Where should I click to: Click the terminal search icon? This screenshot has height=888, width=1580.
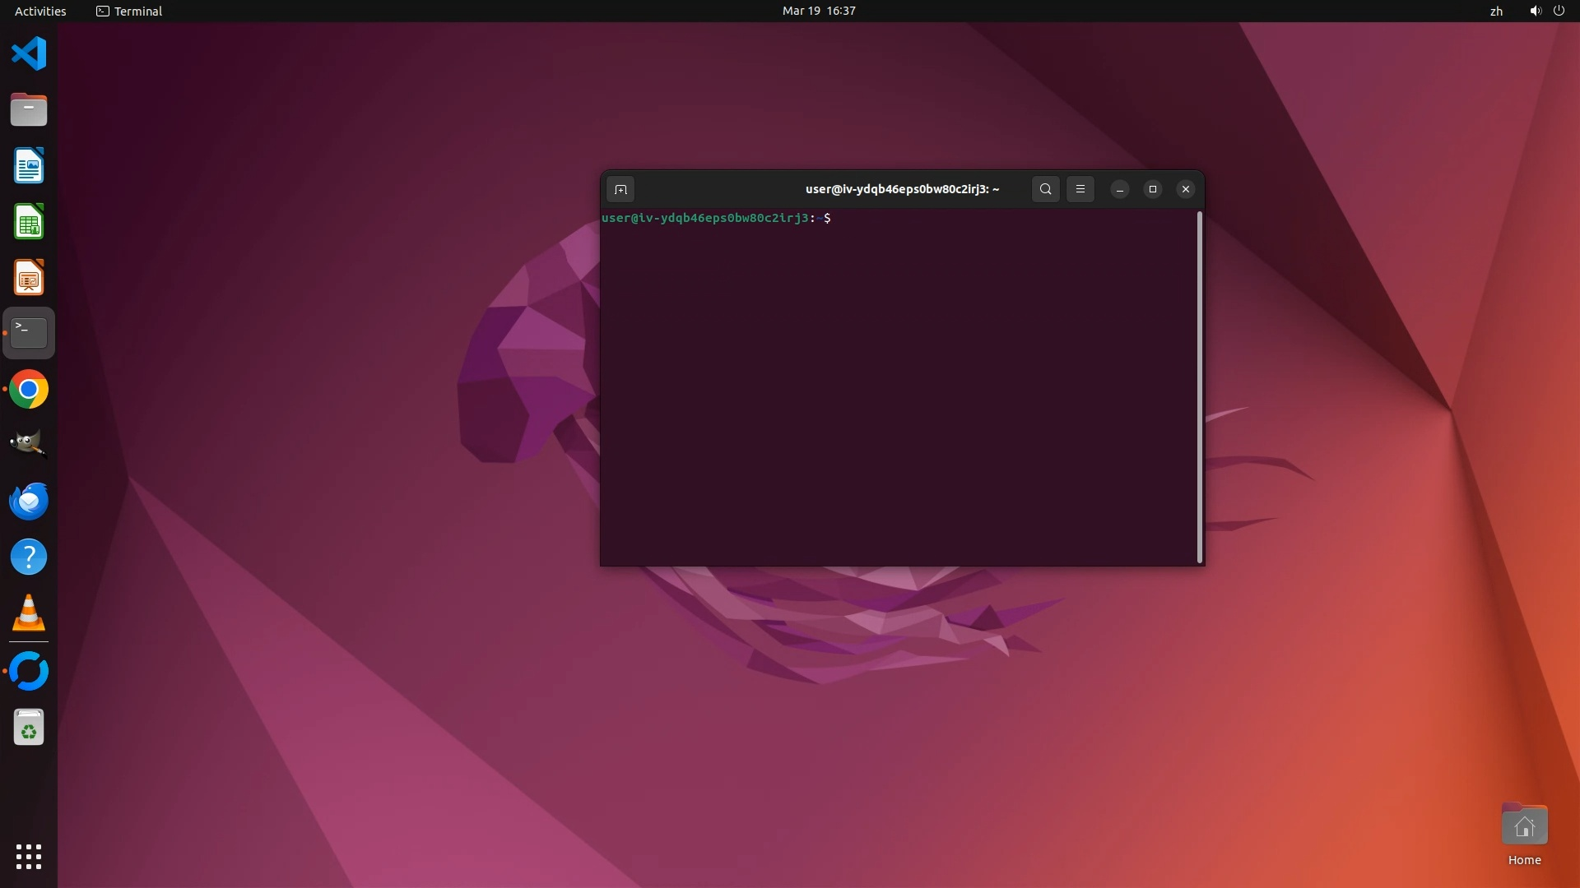click(x=1045, y=189)
